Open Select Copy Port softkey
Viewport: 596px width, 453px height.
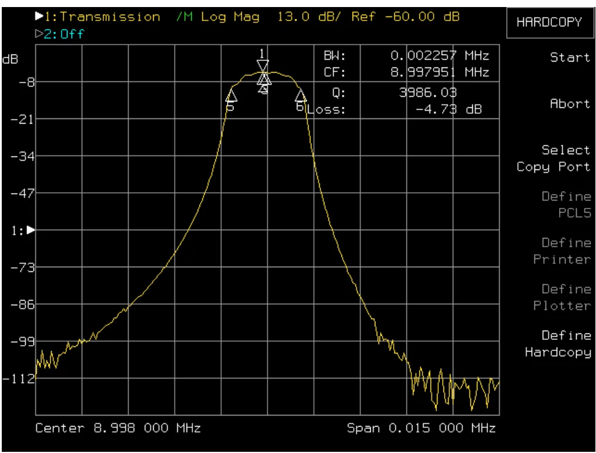553,158
